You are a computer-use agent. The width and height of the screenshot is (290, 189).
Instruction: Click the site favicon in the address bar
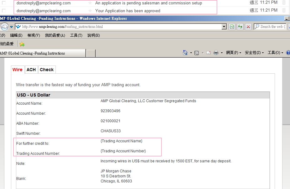pyautogui.click(x=18, y=27)
